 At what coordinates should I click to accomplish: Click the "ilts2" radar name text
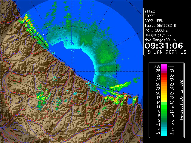150,11
